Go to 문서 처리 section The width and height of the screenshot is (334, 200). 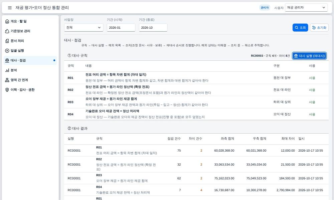pyautogui.click(x=30, y=41)
